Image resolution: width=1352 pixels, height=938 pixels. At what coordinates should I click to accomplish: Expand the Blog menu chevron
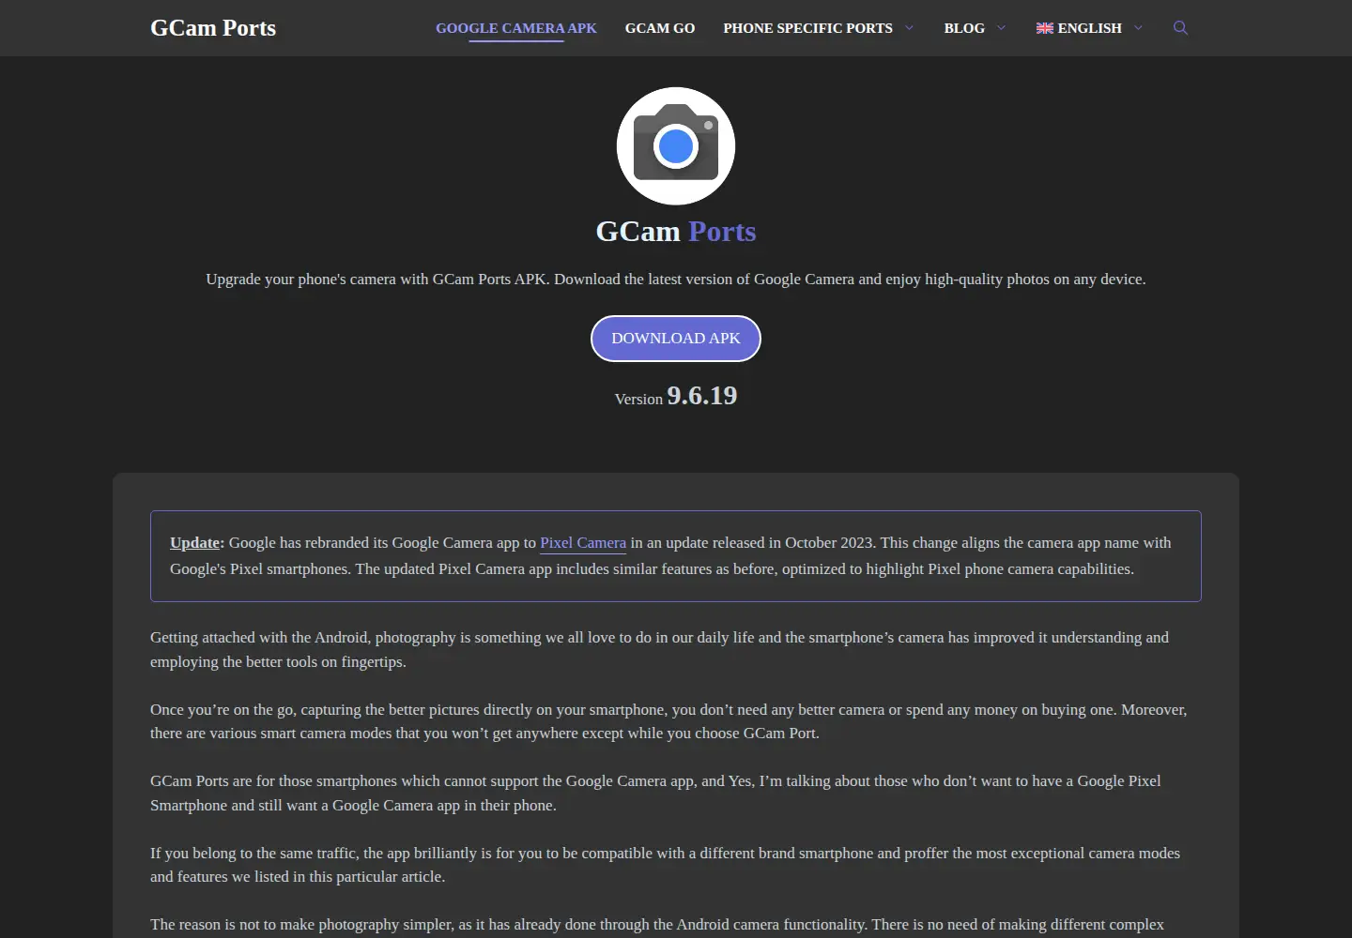[x=1001, y=28]
